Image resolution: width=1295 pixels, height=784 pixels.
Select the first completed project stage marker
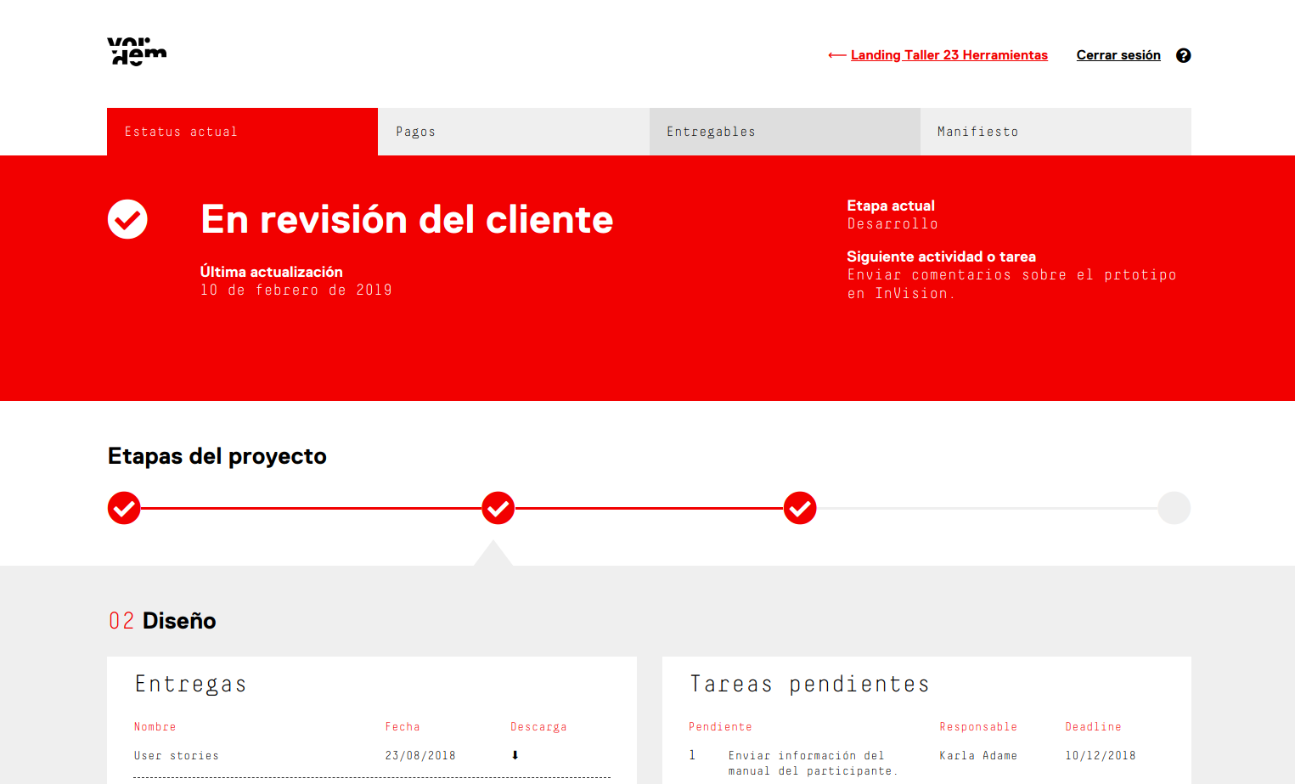click(124, 508)
